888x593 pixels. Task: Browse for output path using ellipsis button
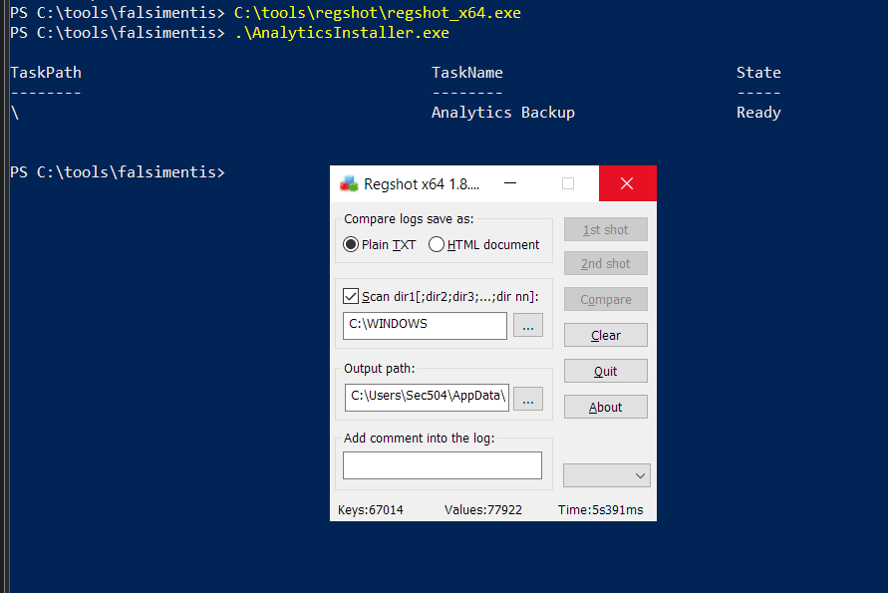(x=528, y=399)
